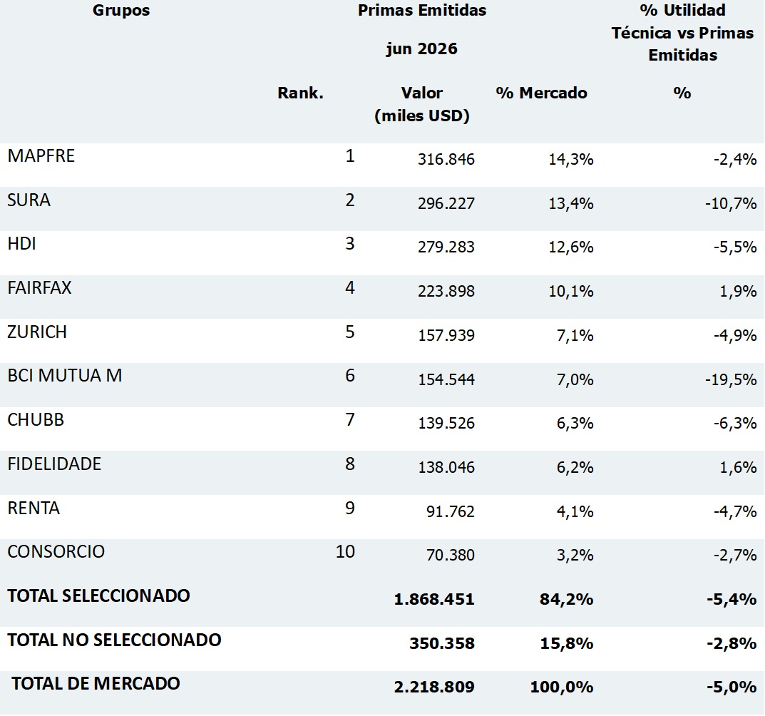765x716 pixels.
Task: Select the % Mercado column header
Action: tap(542, 93)
